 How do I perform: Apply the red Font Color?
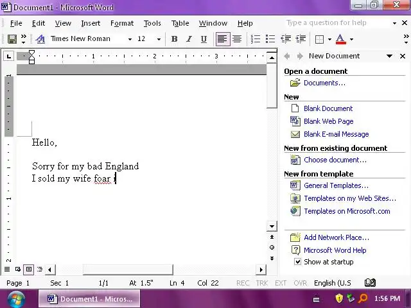pos(340,39)
